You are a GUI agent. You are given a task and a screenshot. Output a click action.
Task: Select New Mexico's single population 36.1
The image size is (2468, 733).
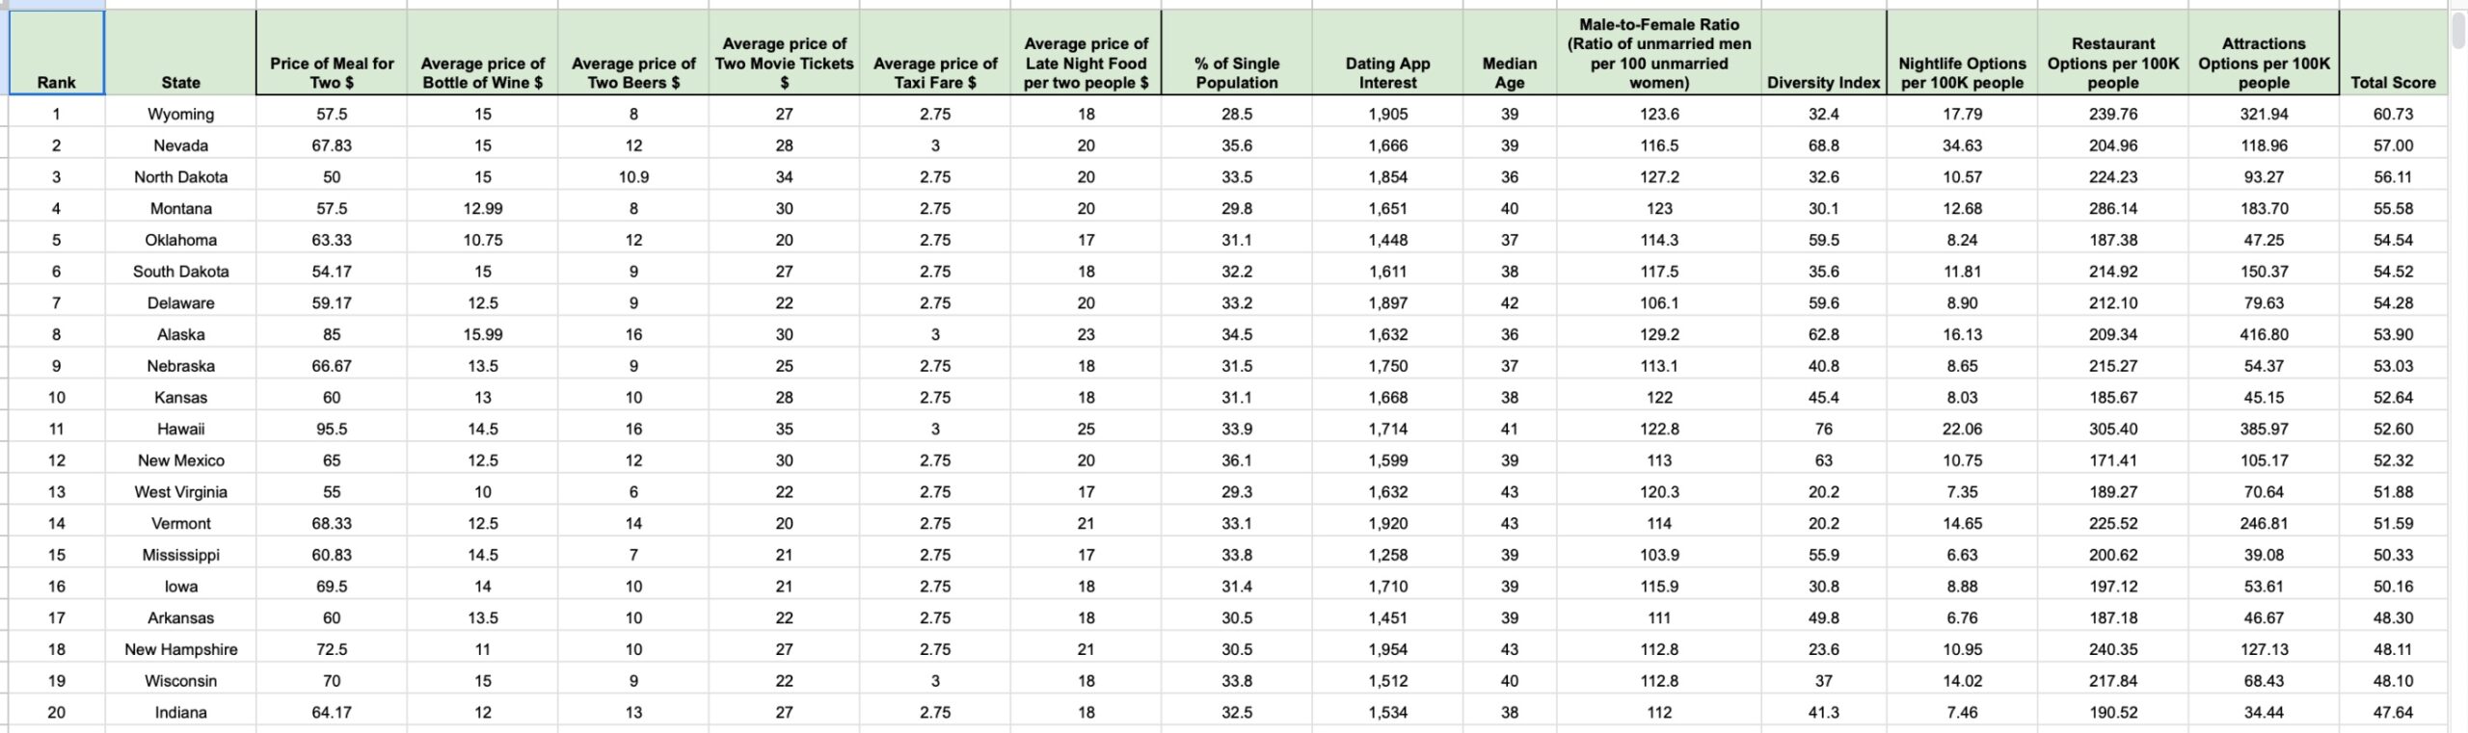pos(1236,460)
